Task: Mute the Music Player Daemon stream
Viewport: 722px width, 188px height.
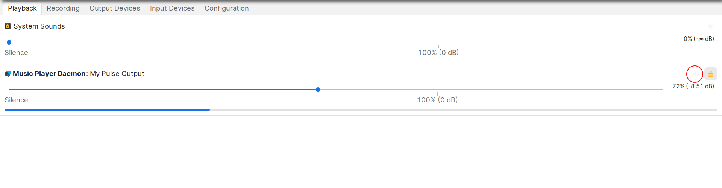Action: 695,74
